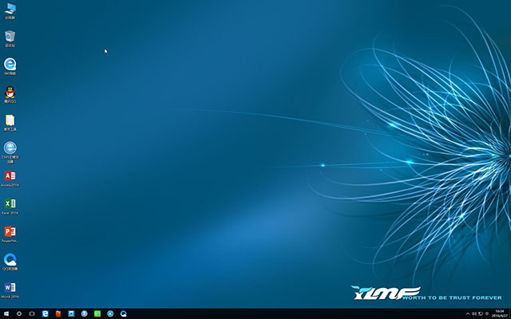Launch the Excel 2016 shortcut

10,204
